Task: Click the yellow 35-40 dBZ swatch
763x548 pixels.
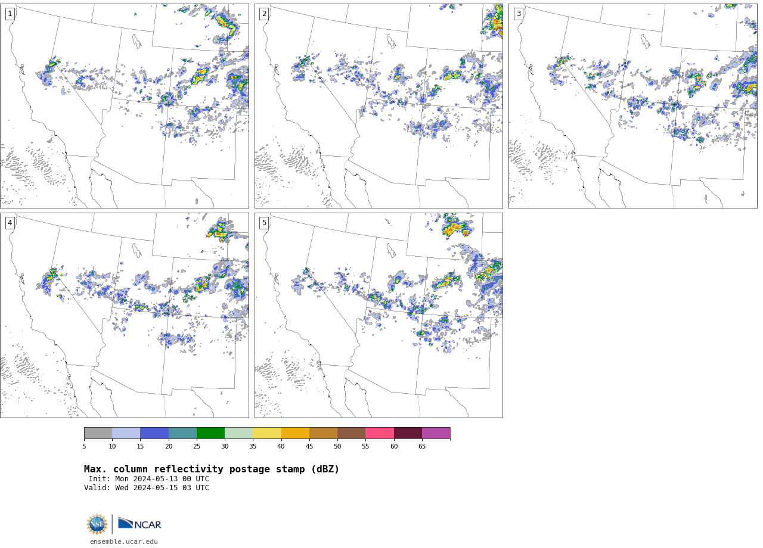Action: tap(267, 433)
